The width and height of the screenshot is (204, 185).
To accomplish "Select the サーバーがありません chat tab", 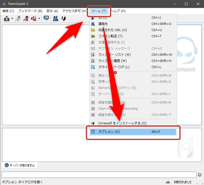I will point(20,165).
